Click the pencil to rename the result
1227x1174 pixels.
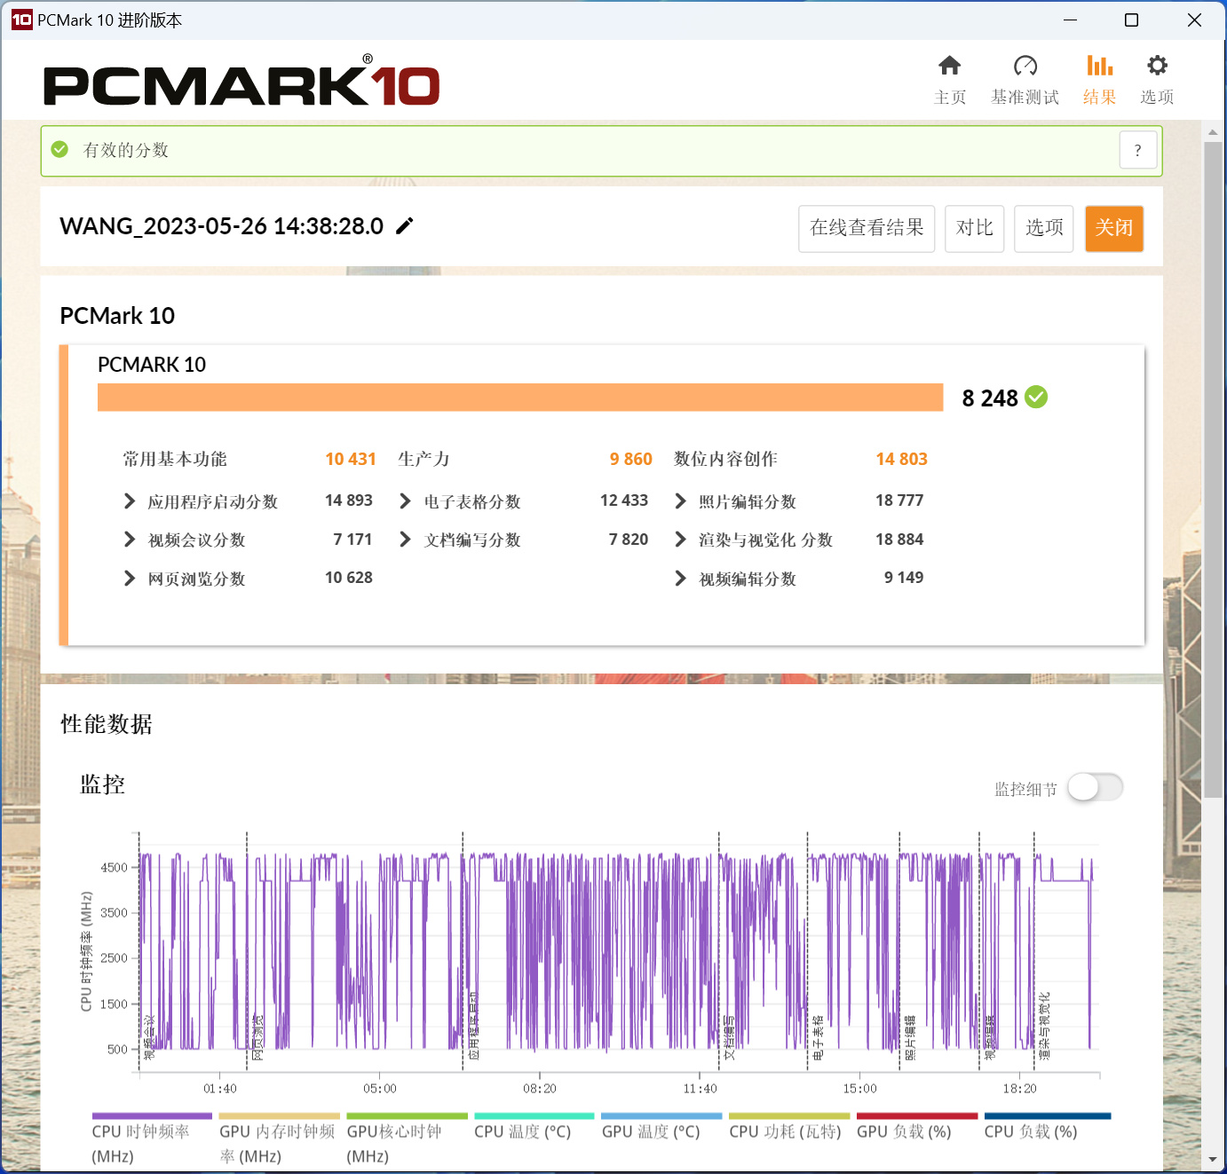(405, 226)
